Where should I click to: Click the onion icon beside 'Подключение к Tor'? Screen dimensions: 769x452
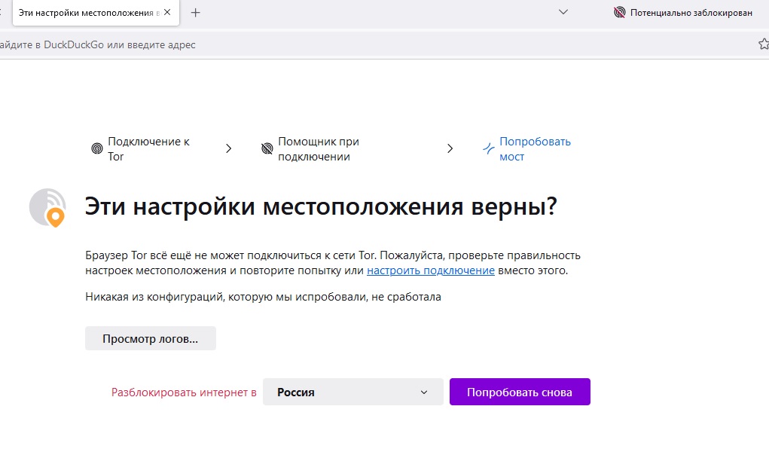97,148
